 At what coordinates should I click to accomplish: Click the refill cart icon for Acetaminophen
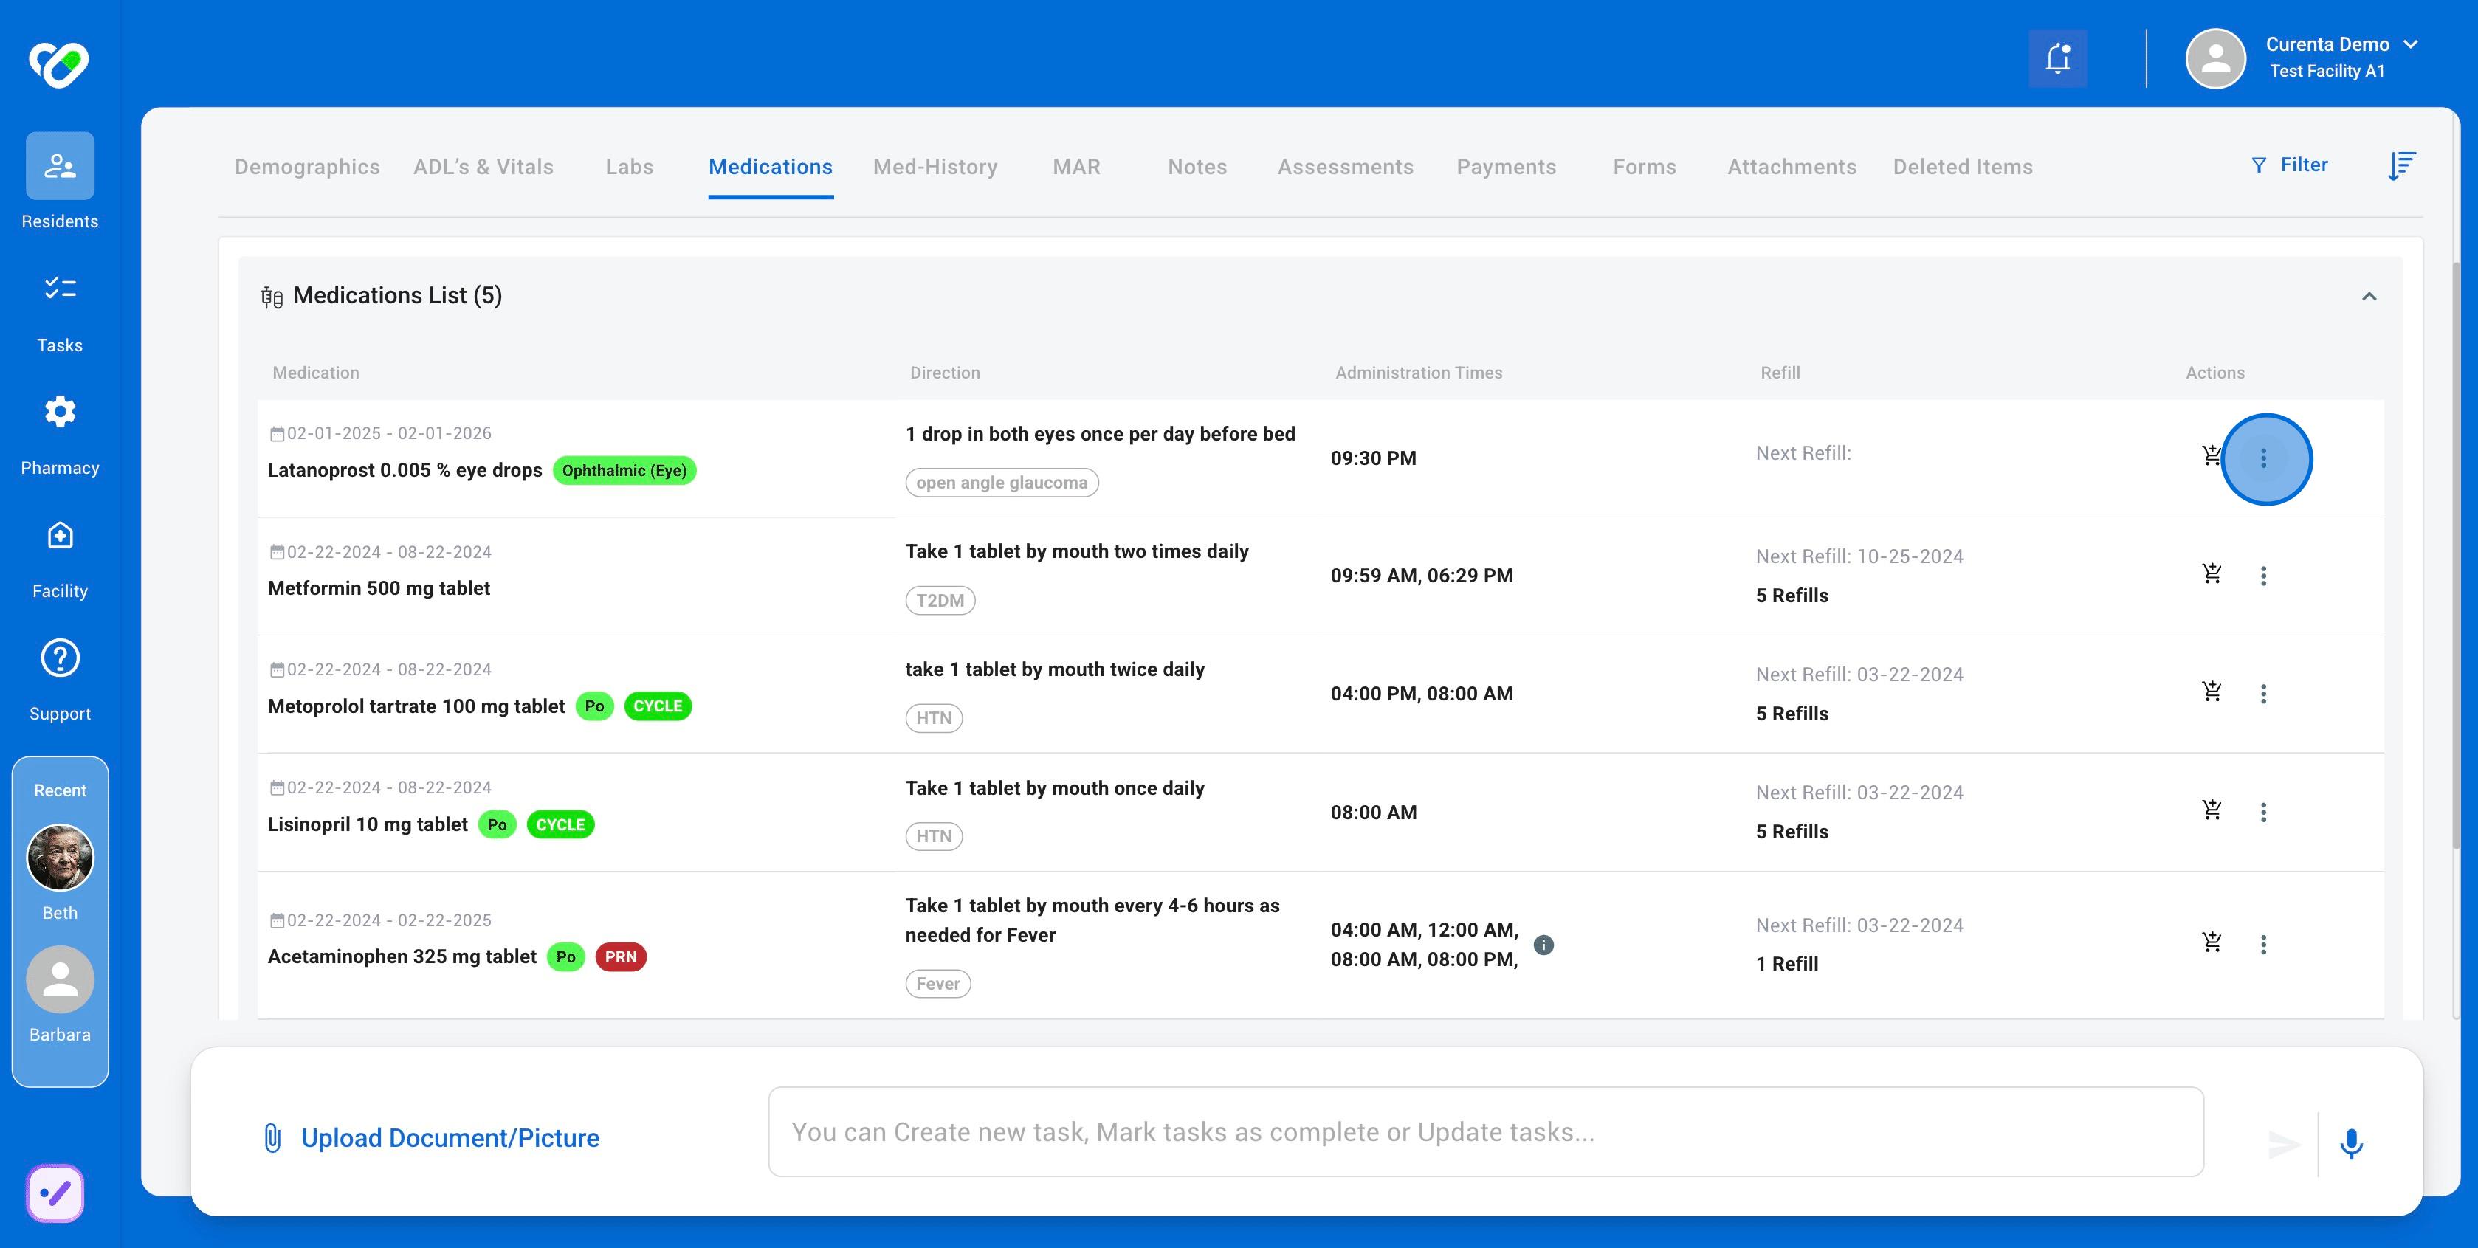point(2212,942)
